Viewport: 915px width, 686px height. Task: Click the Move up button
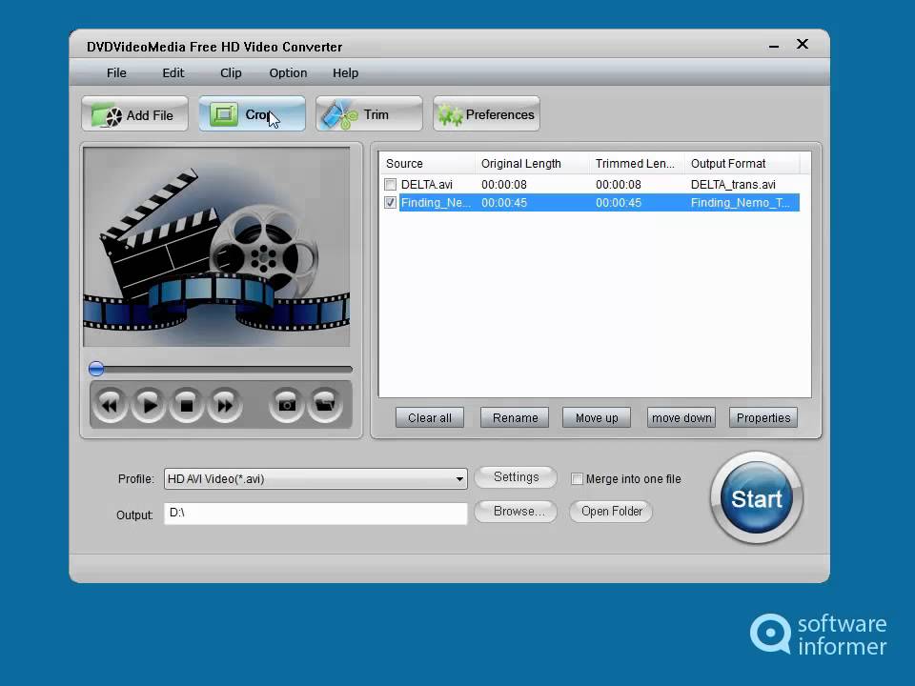pyautogui.click(x=597, y=417)
